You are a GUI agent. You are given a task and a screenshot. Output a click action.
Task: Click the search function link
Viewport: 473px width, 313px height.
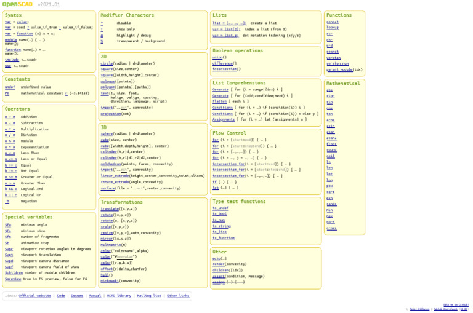[x=333, y=52]
